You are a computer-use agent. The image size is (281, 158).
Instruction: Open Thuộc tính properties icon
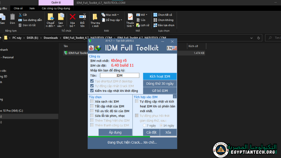130,17
